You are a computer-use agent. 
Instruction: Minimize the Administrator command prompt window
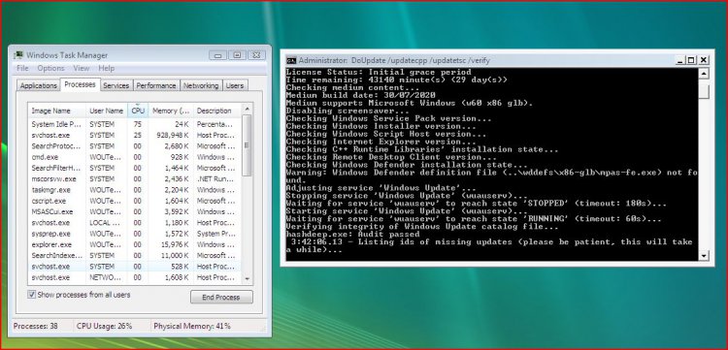[x=679, y=60]
